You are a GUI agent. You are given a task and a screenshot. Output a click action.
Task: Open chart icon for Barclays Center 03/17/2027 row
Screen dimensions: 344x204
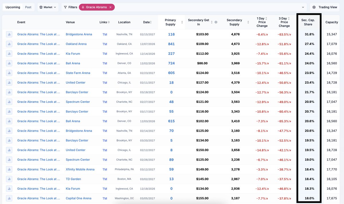coord(9,112)
